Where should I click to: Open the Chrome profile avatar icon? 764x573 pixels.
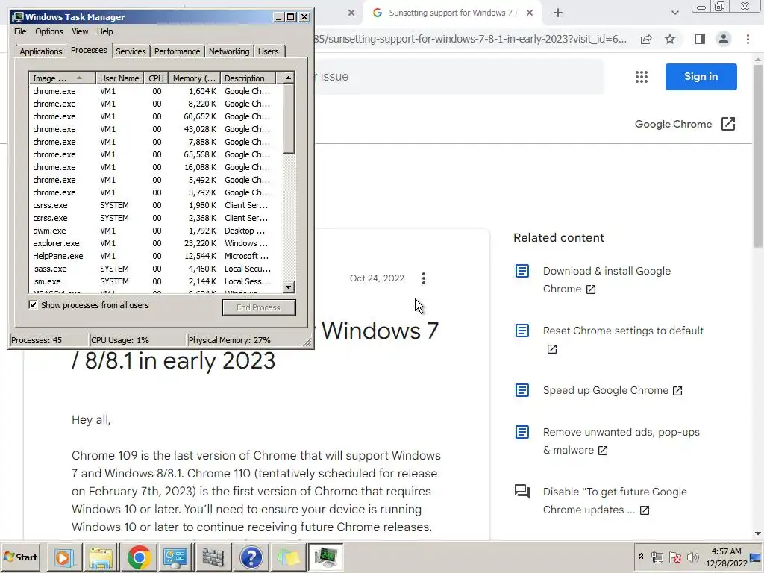[x=724, y=39]
